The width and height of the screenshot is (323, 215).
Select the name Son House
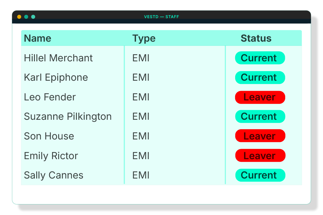point(49,136)
